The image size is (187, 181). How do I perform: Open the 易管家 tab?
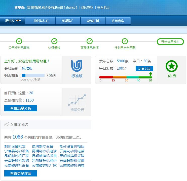[x=13, y=21]
